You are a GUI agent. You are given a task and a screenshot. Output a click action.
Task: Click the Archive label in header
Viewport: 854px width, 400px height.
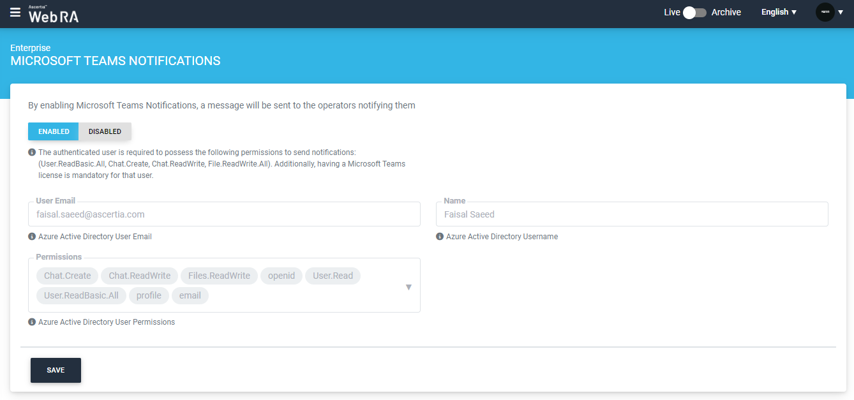(x=726, y=12)
